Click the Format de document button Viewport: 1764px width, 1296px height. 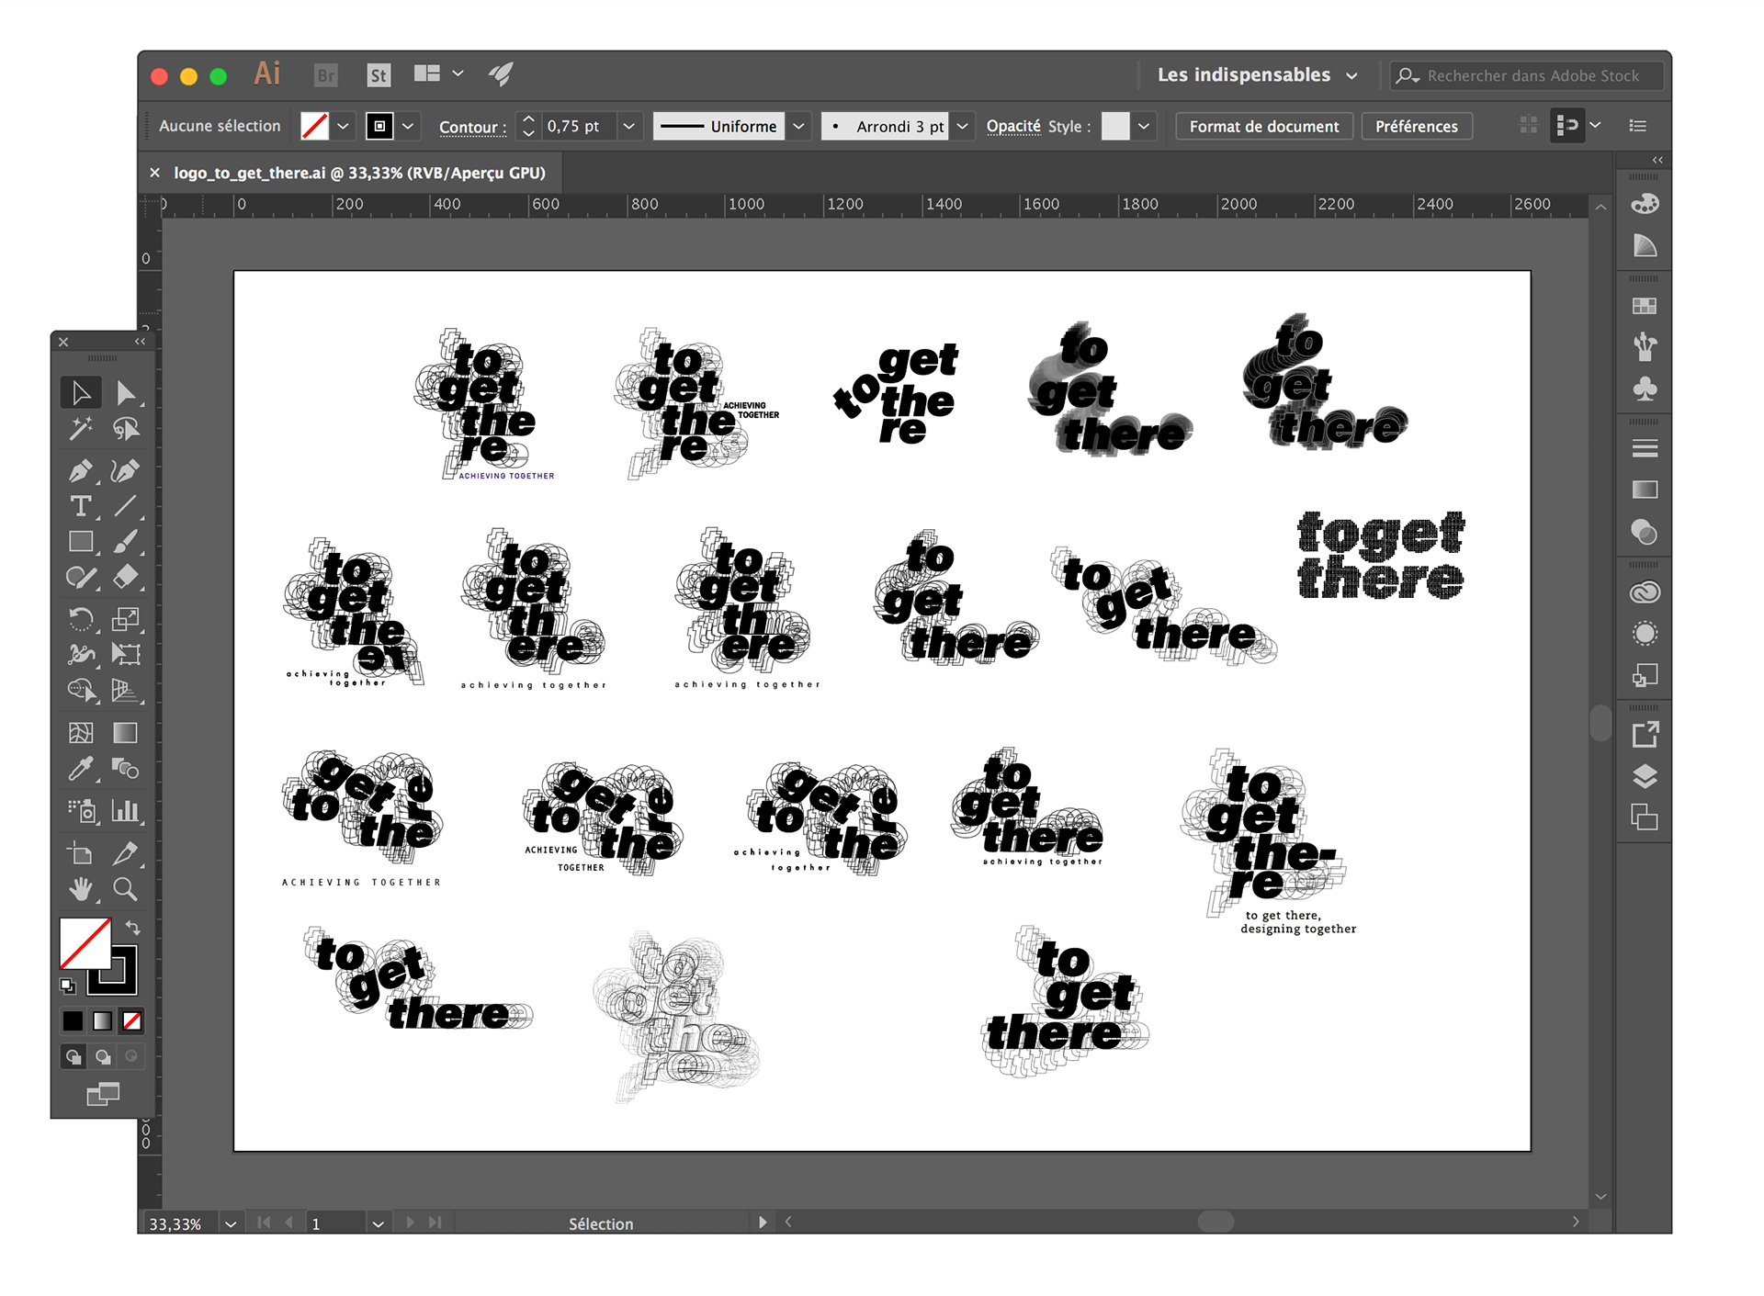[1263, 126]
